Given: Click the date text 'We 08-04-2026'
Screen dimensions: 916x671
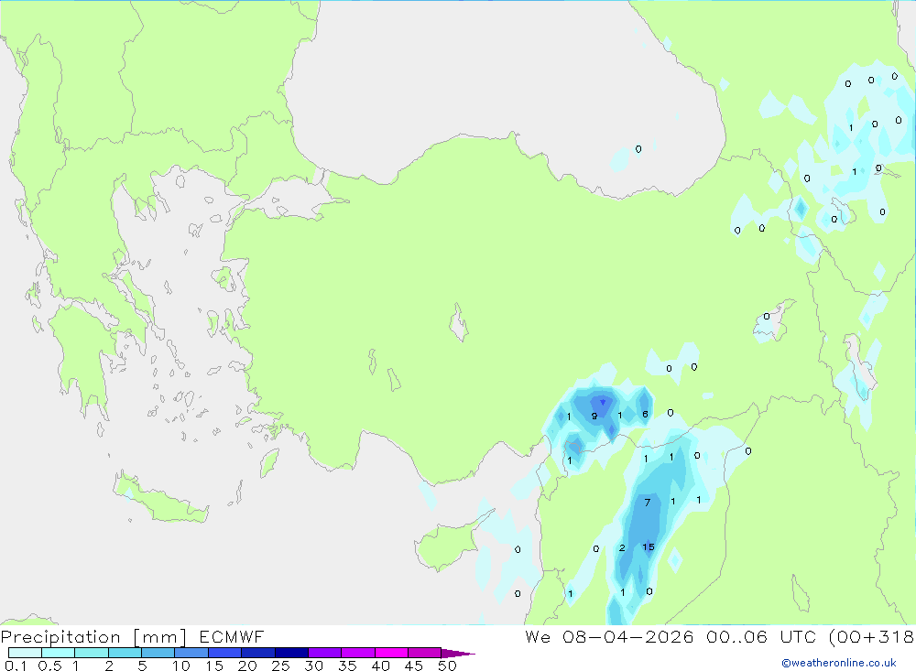Looking at the screenshot, I should 609,636.
